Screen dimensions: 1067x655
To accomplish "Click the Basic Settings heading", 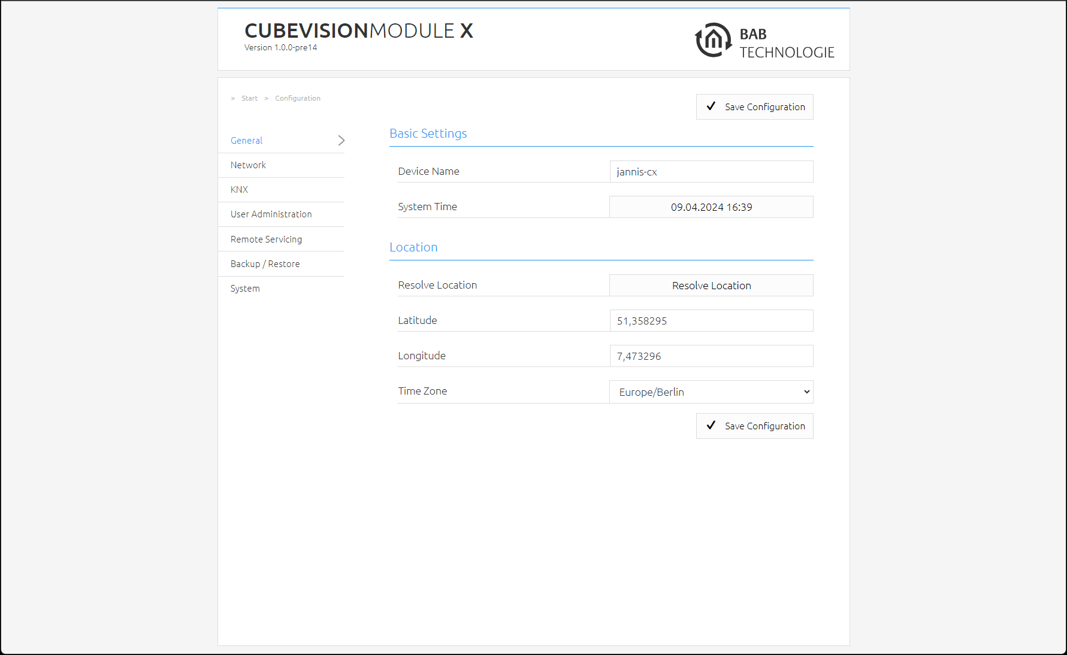I will [x=428, y=134].
